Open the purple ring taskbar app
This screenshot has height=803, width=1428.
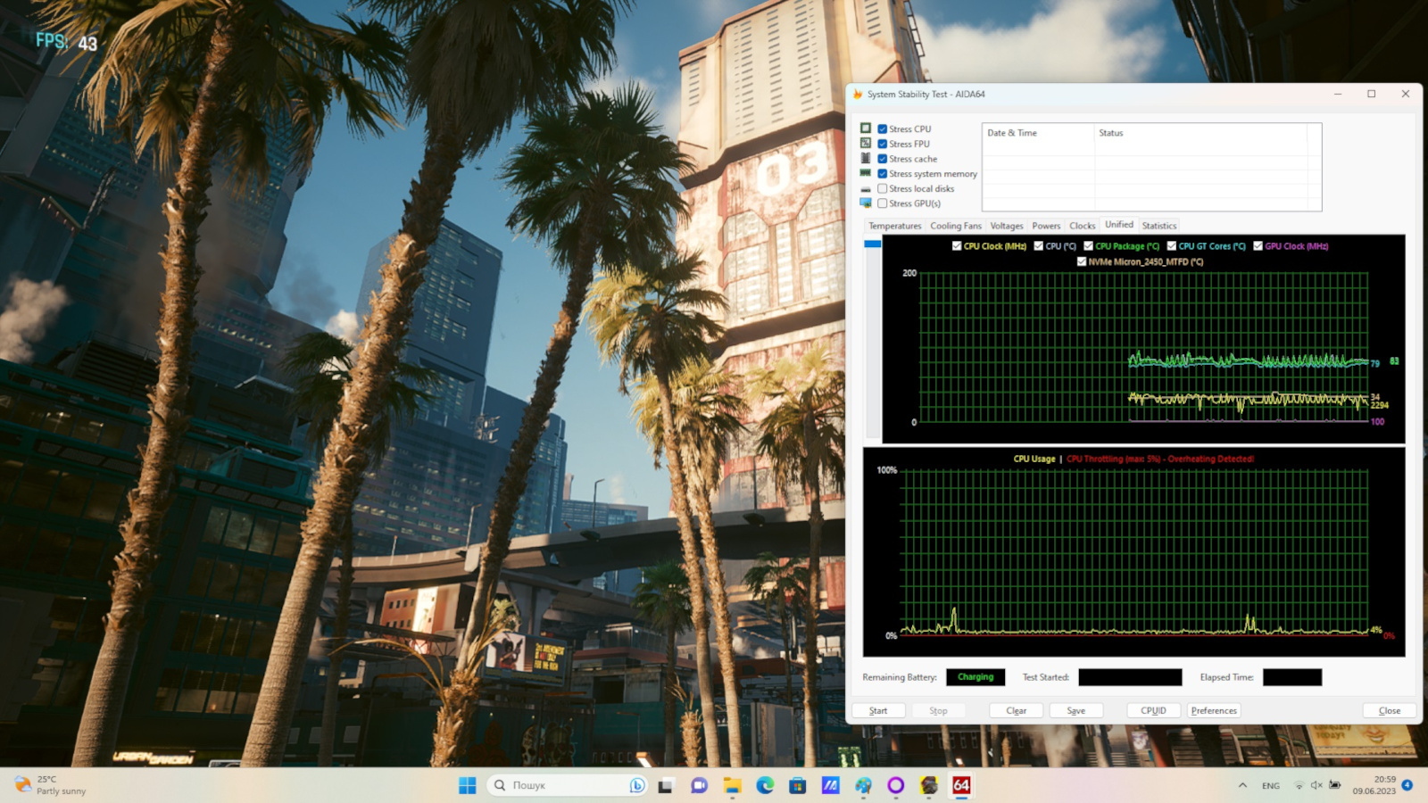pyautogui.click(x=896, y=785)
